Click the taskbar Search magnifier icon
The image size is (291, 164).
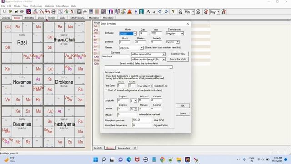click(x=104, y=159)
